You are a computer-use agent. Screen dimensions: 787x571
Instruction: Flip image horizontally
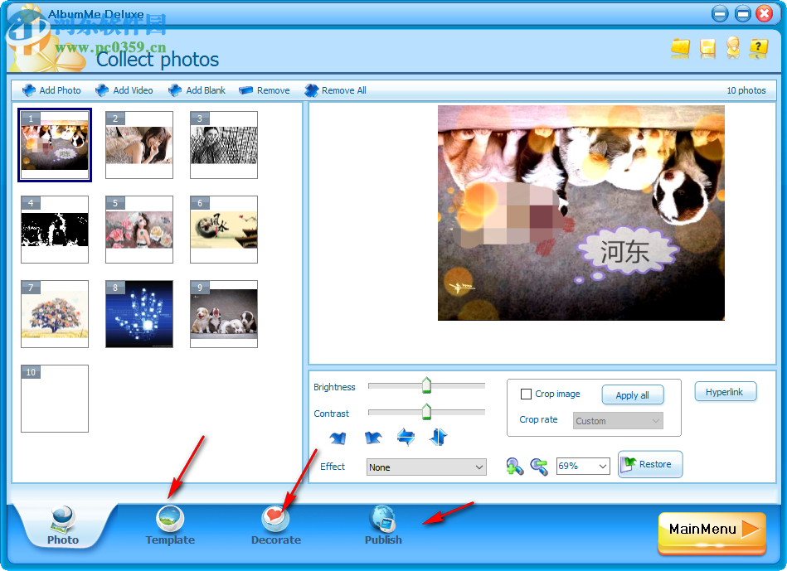point(406,437)
